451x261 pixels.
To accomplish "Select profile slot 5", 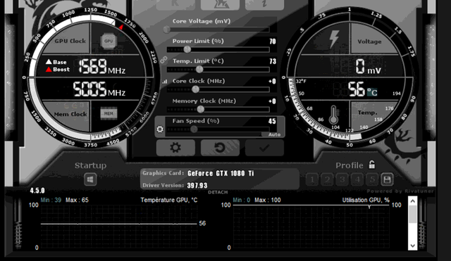I will point(372,179).
